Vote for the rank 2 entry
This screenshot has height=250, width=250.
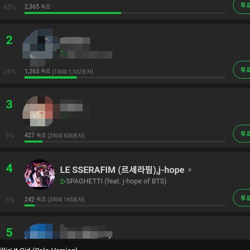(x=242, y=70)
